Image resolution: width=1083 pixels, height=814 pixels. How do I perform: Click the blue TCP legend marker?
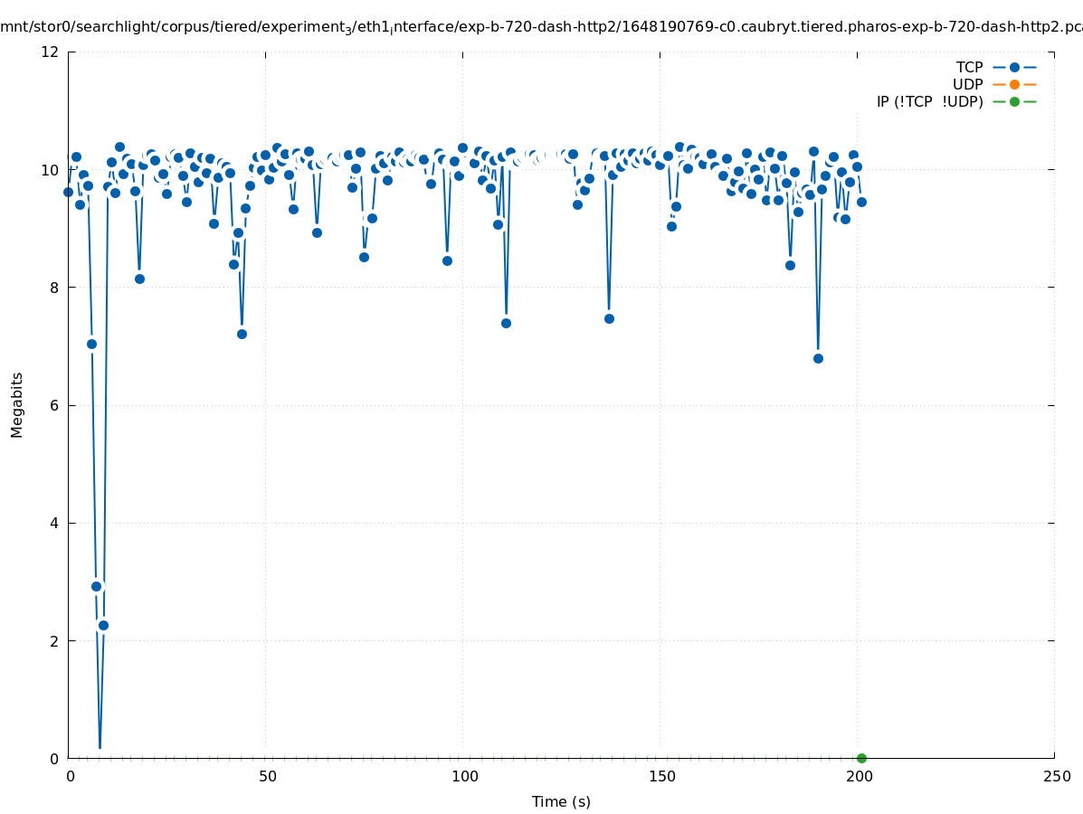(x=1014, y=67)
